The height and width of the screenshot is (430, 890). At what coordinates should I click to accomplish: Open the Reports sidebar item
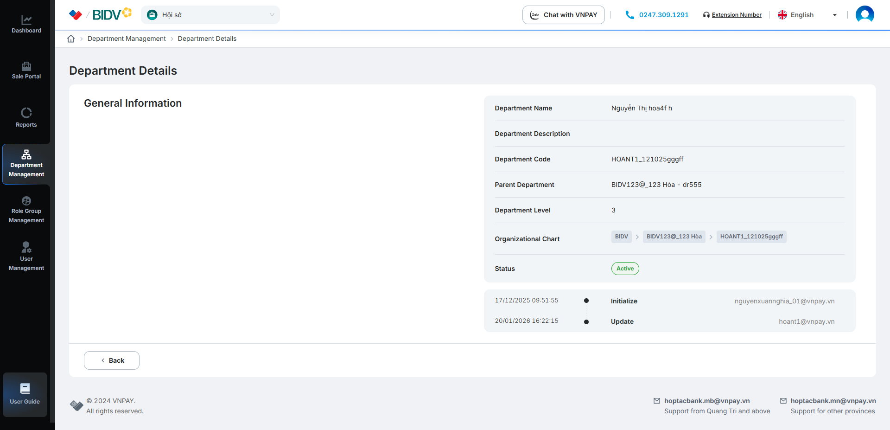pos(26,118)
